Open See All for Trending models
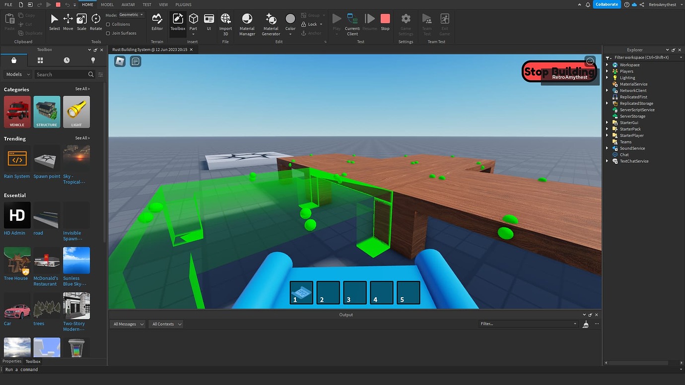The width and height of the screenshot is (685, 385). pos(82,138)
